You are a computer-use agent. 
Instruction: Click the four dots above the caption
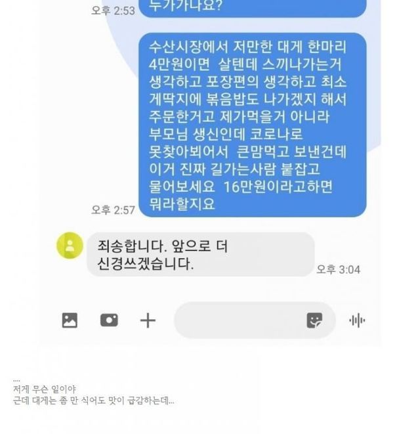click(16, 381)
